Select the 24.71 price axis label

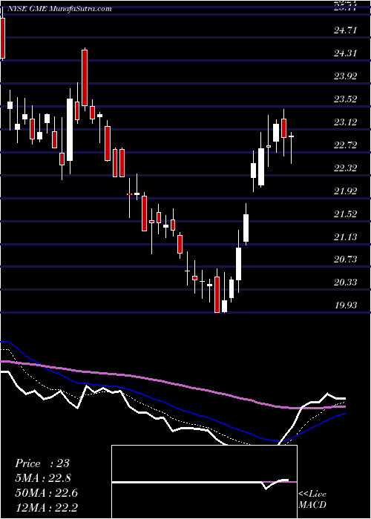(345, 30)
